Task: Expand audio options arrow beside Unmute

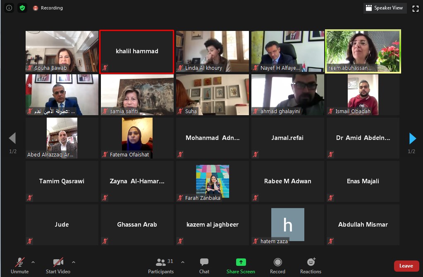Action: click(33, 262)
